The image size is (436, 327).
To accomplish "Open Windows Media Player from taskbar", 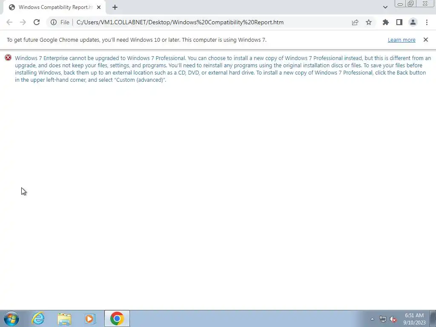I will (x=90, y=318).
